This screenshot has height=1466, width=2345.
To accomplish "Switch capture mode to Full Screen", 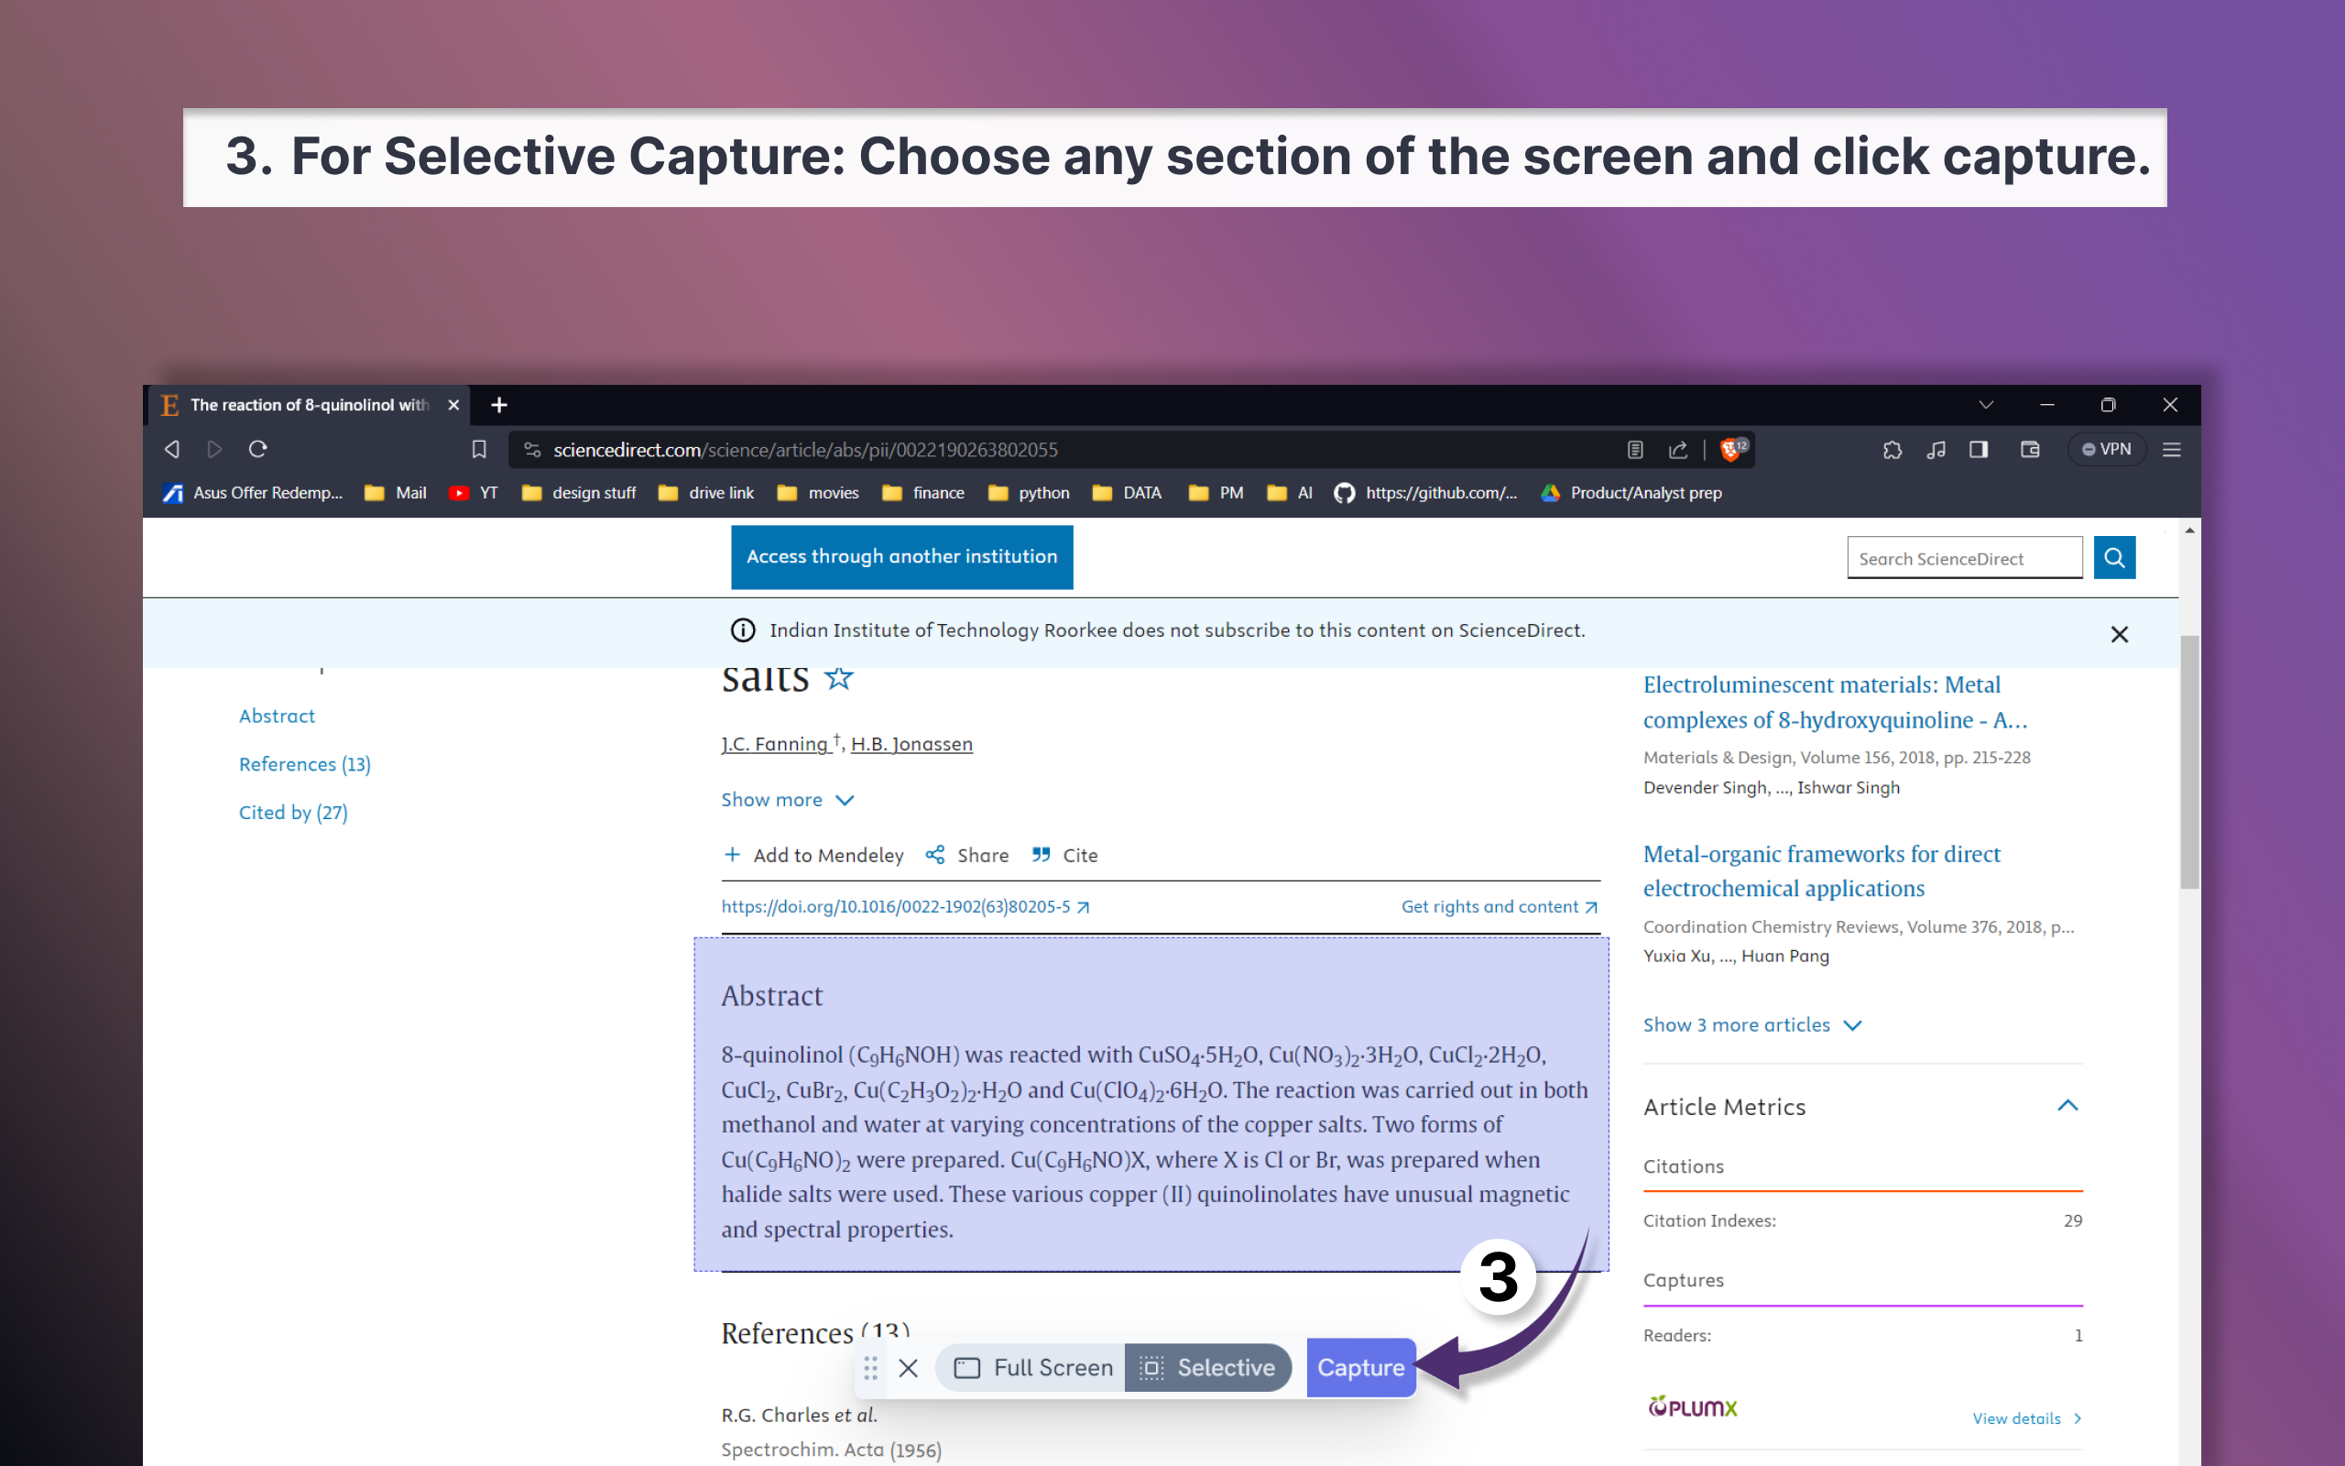I will 1032,1367.
